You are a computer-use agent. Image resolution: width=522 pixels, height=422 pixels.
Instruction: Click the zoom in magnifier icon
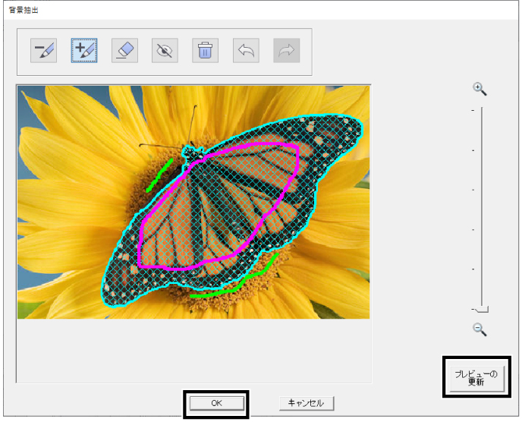pos(480,89)
